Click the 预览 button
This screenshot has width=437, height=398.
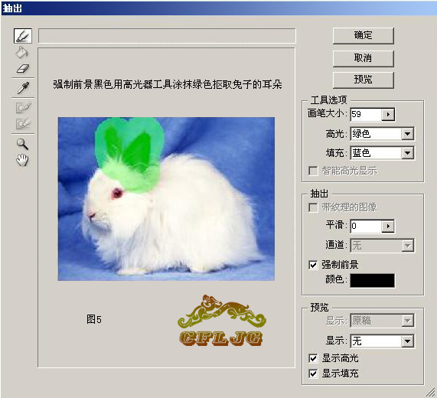tap(363, 80)
